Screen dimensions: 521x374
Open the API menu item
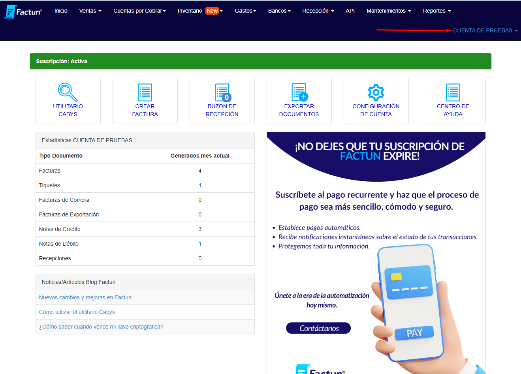click(x=350, y=11)
